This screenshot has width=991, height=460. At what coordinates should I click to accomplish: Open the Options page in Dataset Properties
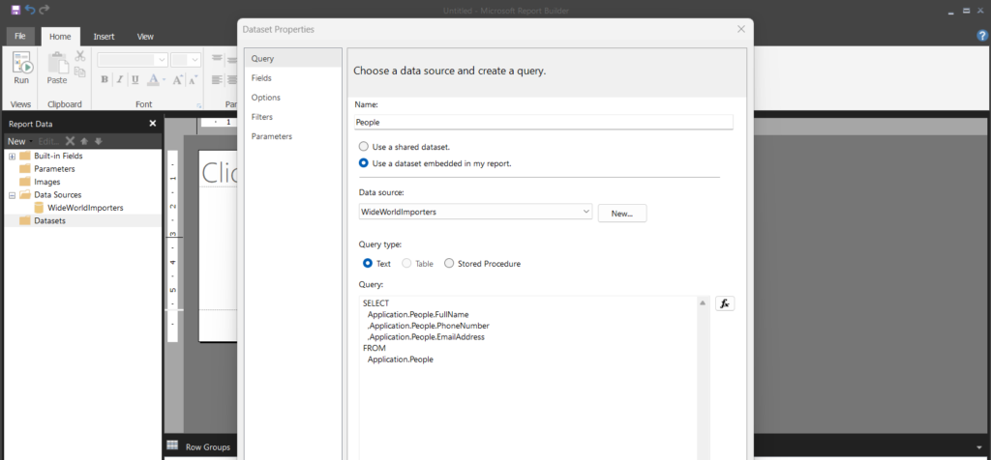point(292,98)
